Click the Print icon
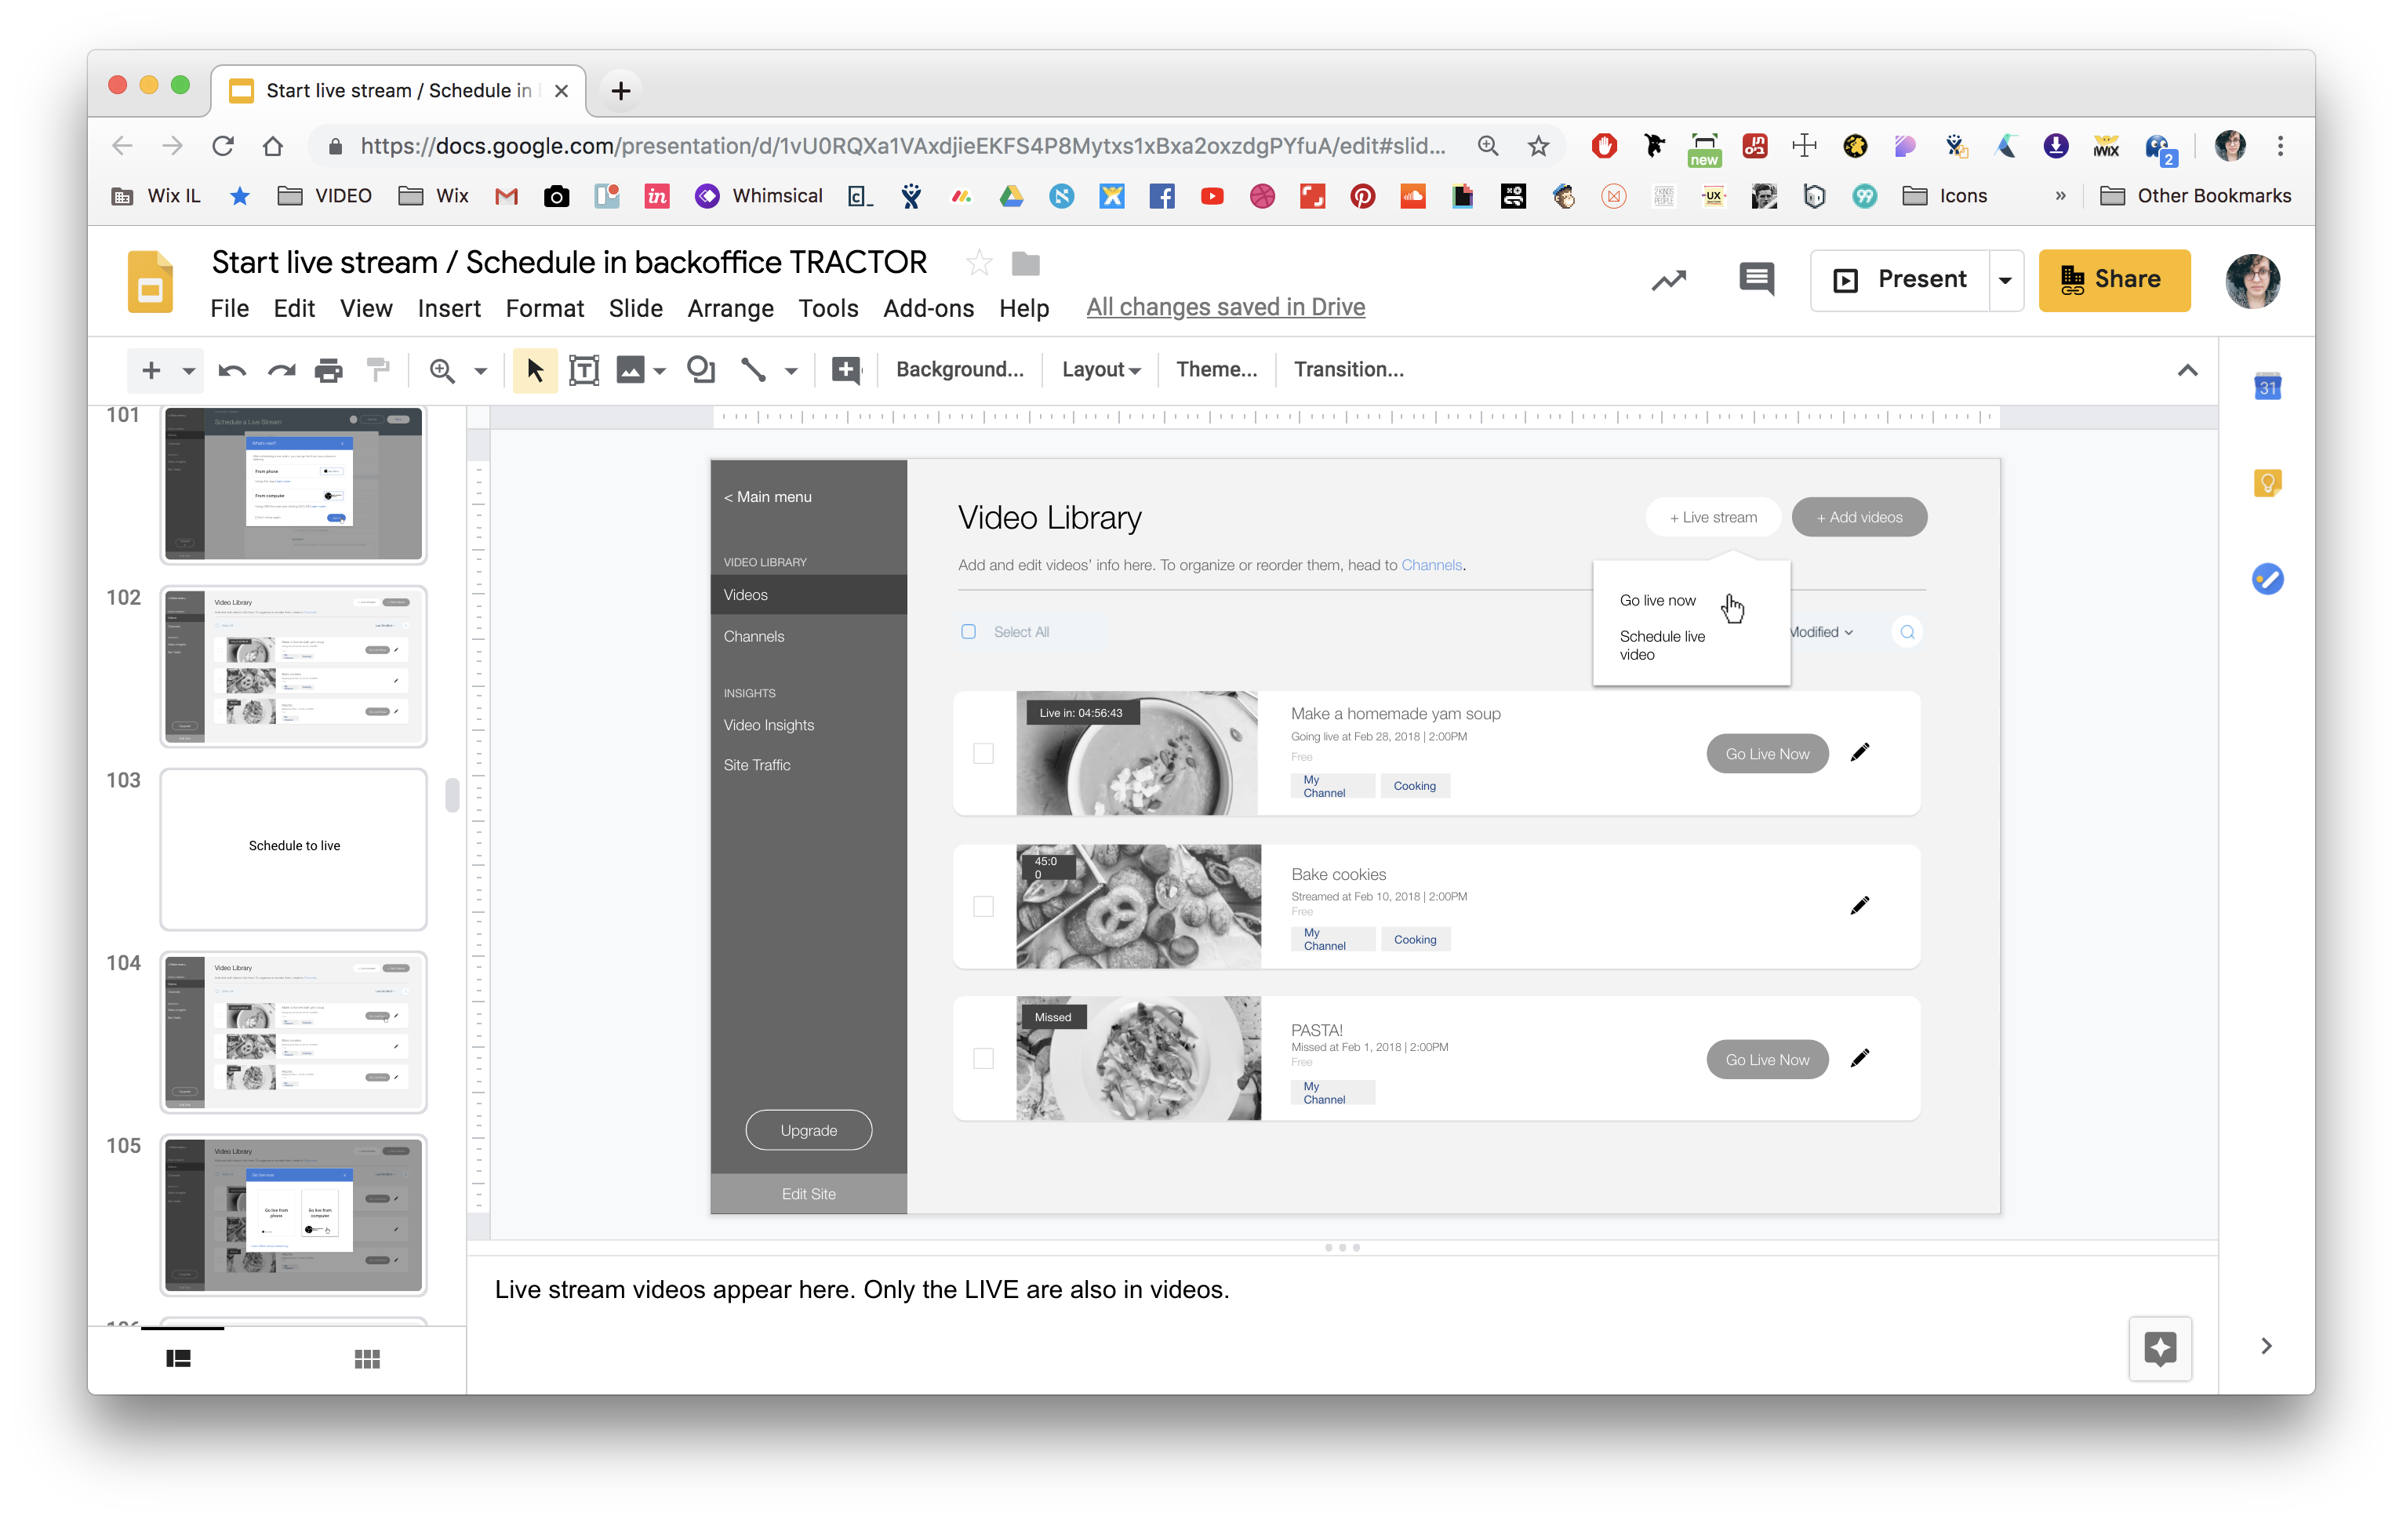The height and width of the screenshot is (1520, 2403). (329, 370)
